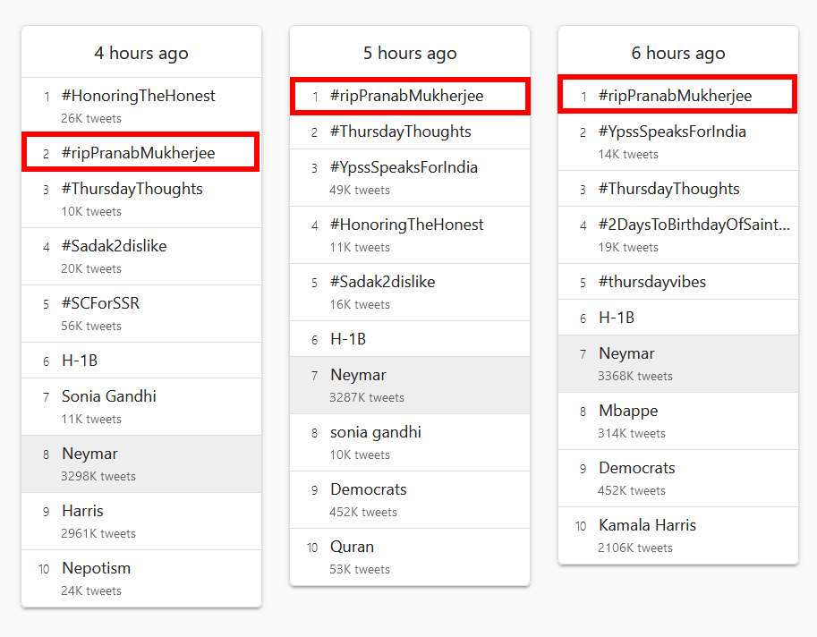Select #ripPranabMukherjee under 5 hours ago
The width and height of the screenshot is (817, 637).
pyautogui.click(x=407, y=96)
